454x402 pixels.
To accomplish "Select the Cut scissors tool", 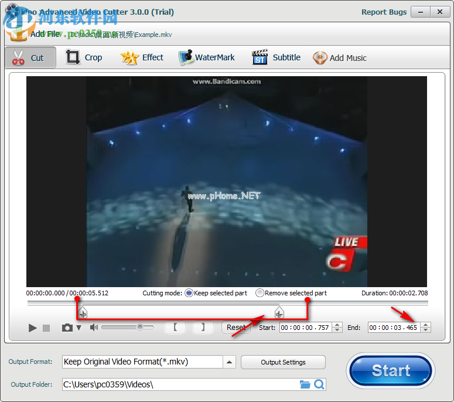I will [x=30, y=57].
